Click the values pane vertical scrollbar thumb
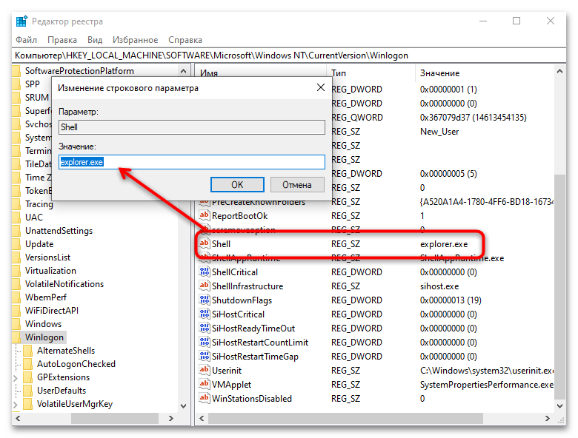 coord(559,286)
